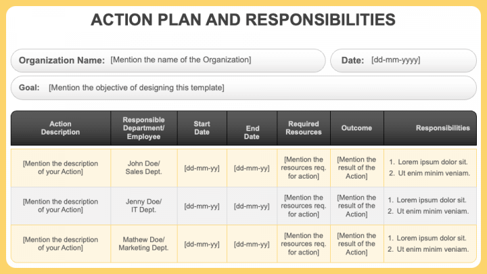Image resolution: width=487 pixels, height=274 pixels.
Task: Click the Goal objective field
Action: [x=243, y=87]
